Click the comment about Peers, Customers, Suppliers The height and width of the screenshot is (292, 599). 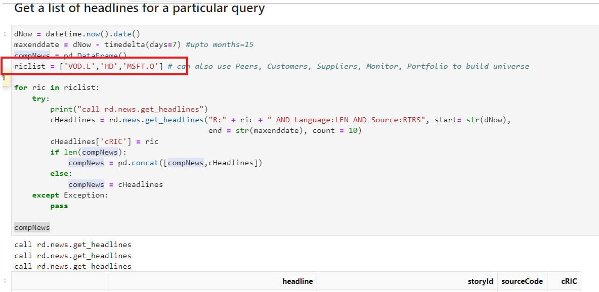348,66
